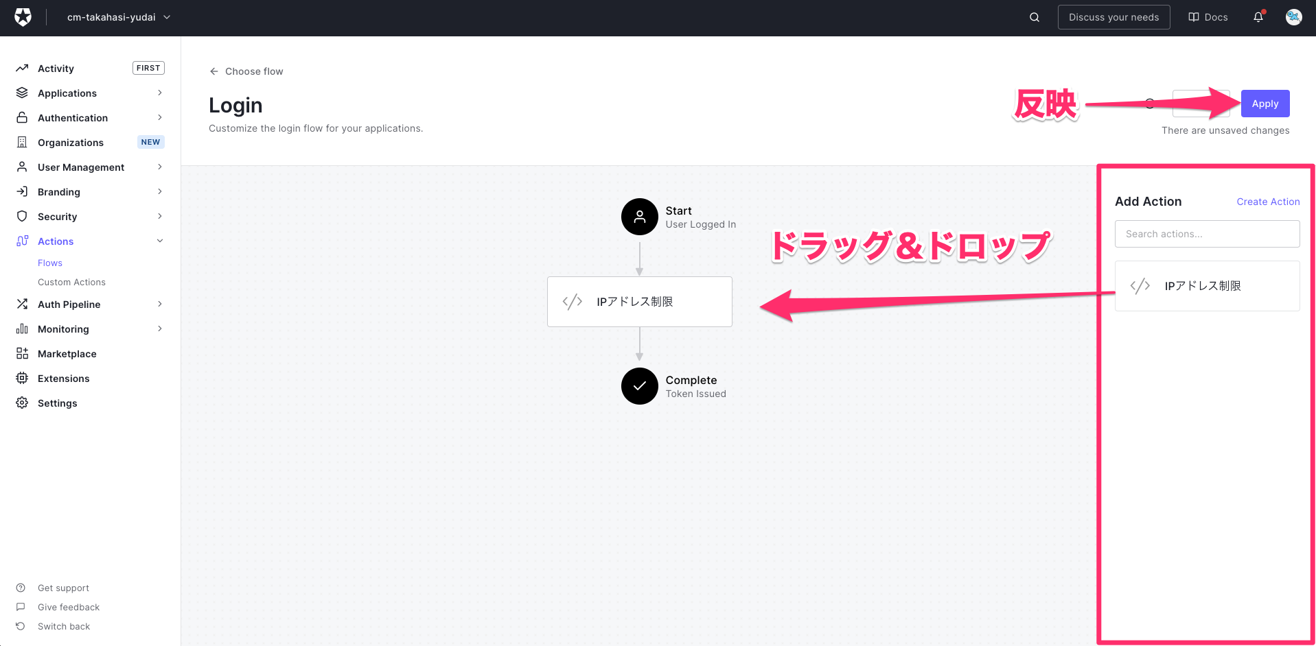
Task: Click the Search actions input field
Action: pyautogui.click(x=1206, y=233)
